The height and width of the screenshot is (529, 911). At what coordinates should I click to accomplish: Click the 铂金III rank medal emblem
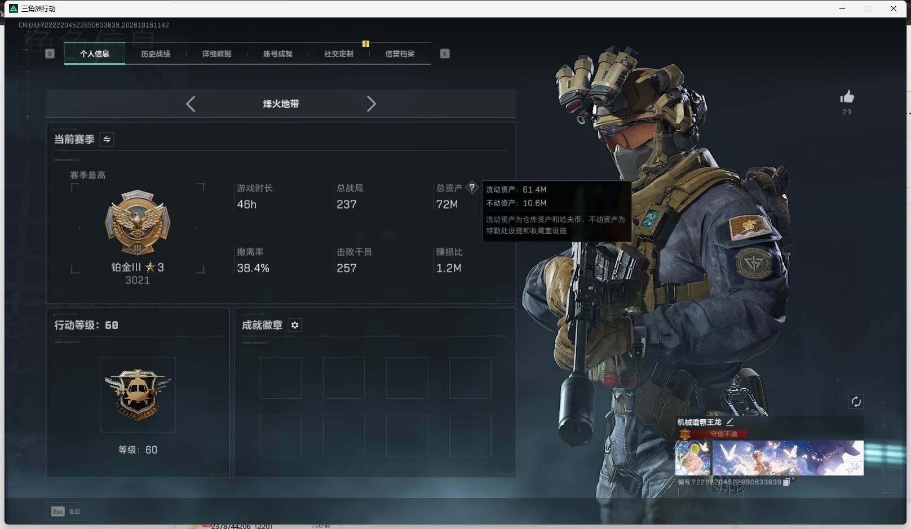coord(138,222)
